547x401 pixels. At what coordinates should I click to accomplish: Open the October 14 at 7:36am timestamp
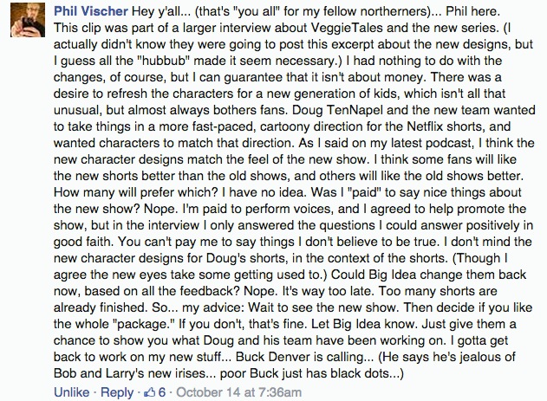click(x=238, y=392)
